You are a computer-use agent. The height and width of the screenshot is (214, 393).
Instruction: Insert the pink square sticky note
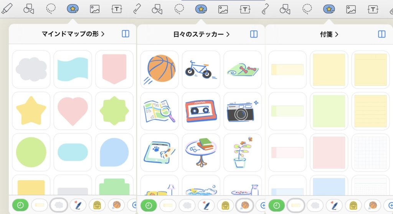pos(329,153)
